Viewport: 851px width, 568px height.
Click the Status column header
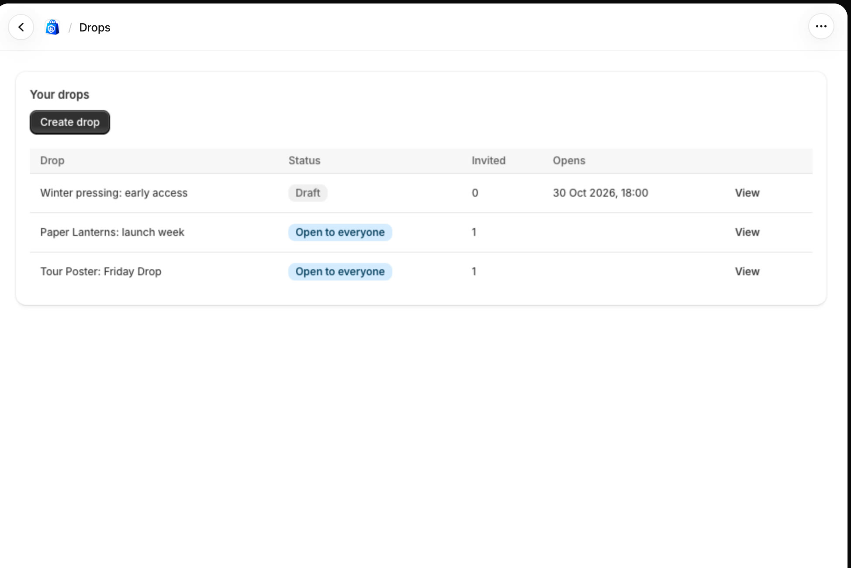(x=304, y=161)
